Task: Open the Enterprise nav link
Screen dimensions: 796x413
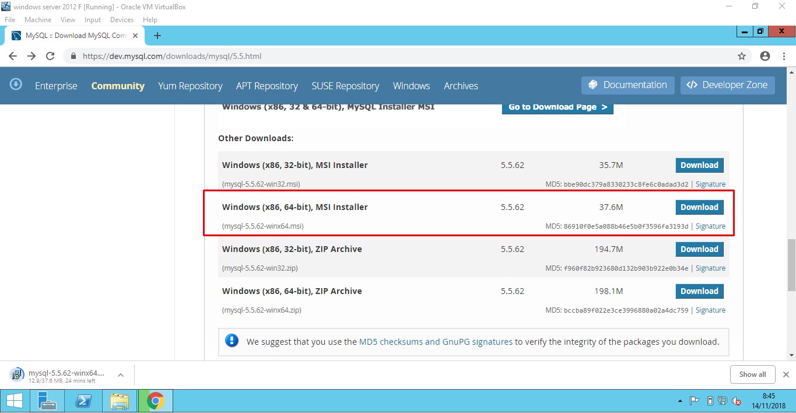Action: [x=56, y=86]
